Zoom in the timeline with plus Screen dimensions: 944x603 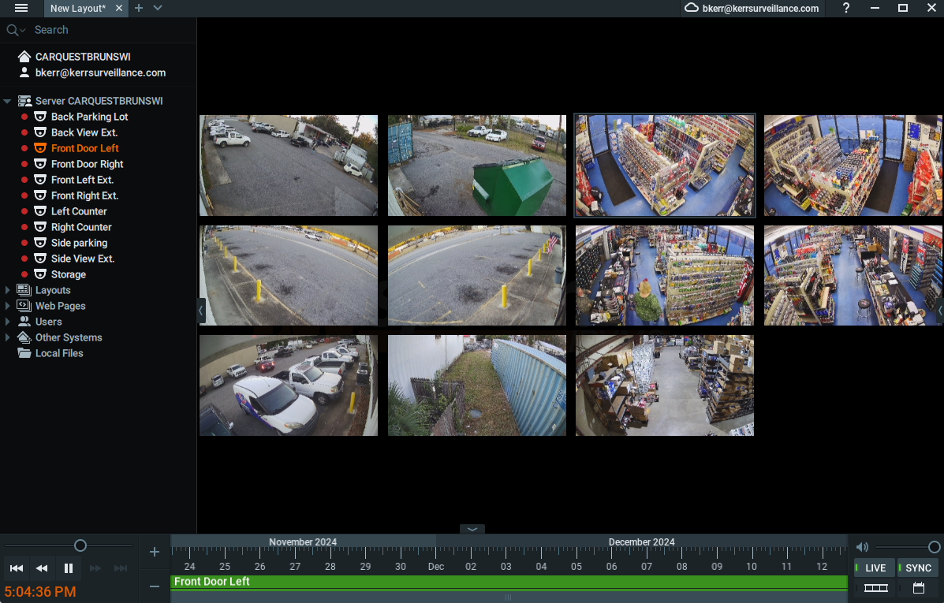click(155, 552)
